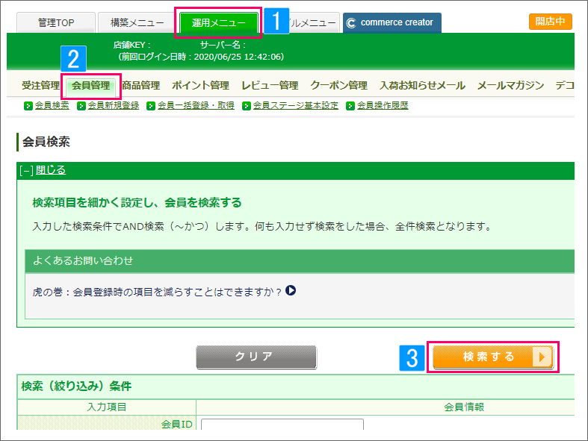Click the 検索する button
This screenshot has width=588, height=441.
pos(493,357)
